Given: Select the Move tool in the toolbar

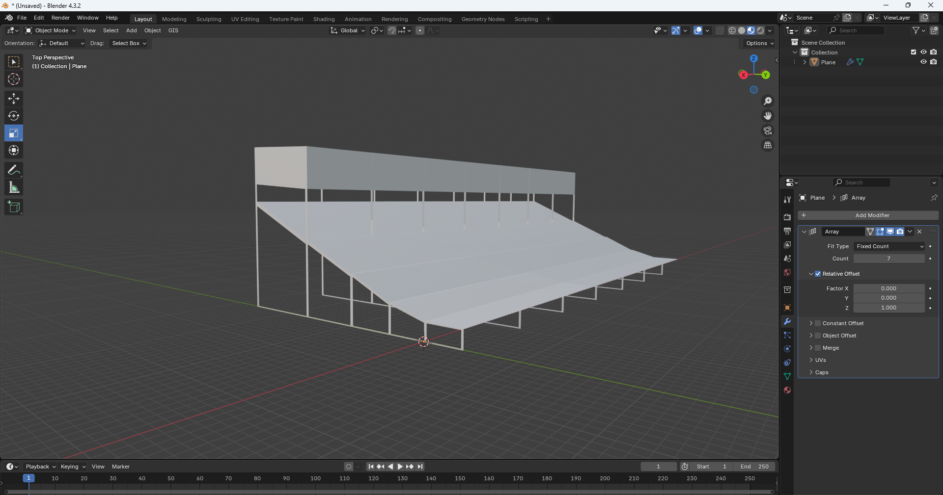Looking at the screenshot, I should pyautogui.click(x=14, y=99).
